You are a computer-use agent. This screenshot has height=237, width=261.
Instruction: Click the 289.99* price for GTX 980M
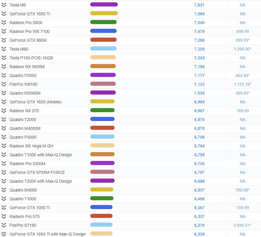pyautogui.click(x=242, y=41)
